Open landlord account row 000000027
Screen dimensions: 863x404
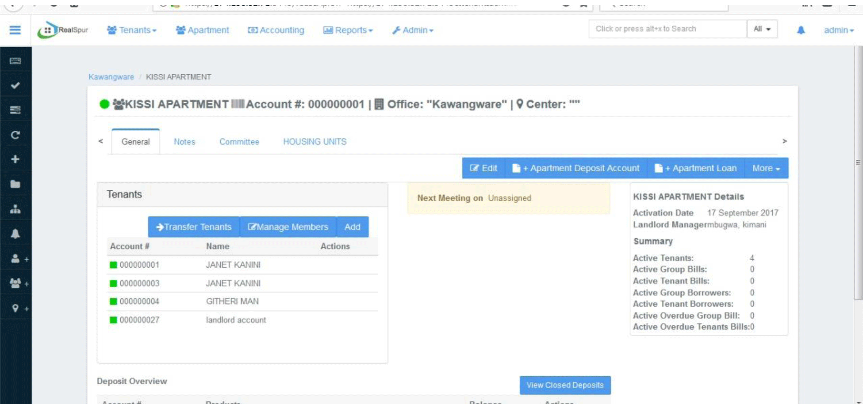tap(242, 320)
